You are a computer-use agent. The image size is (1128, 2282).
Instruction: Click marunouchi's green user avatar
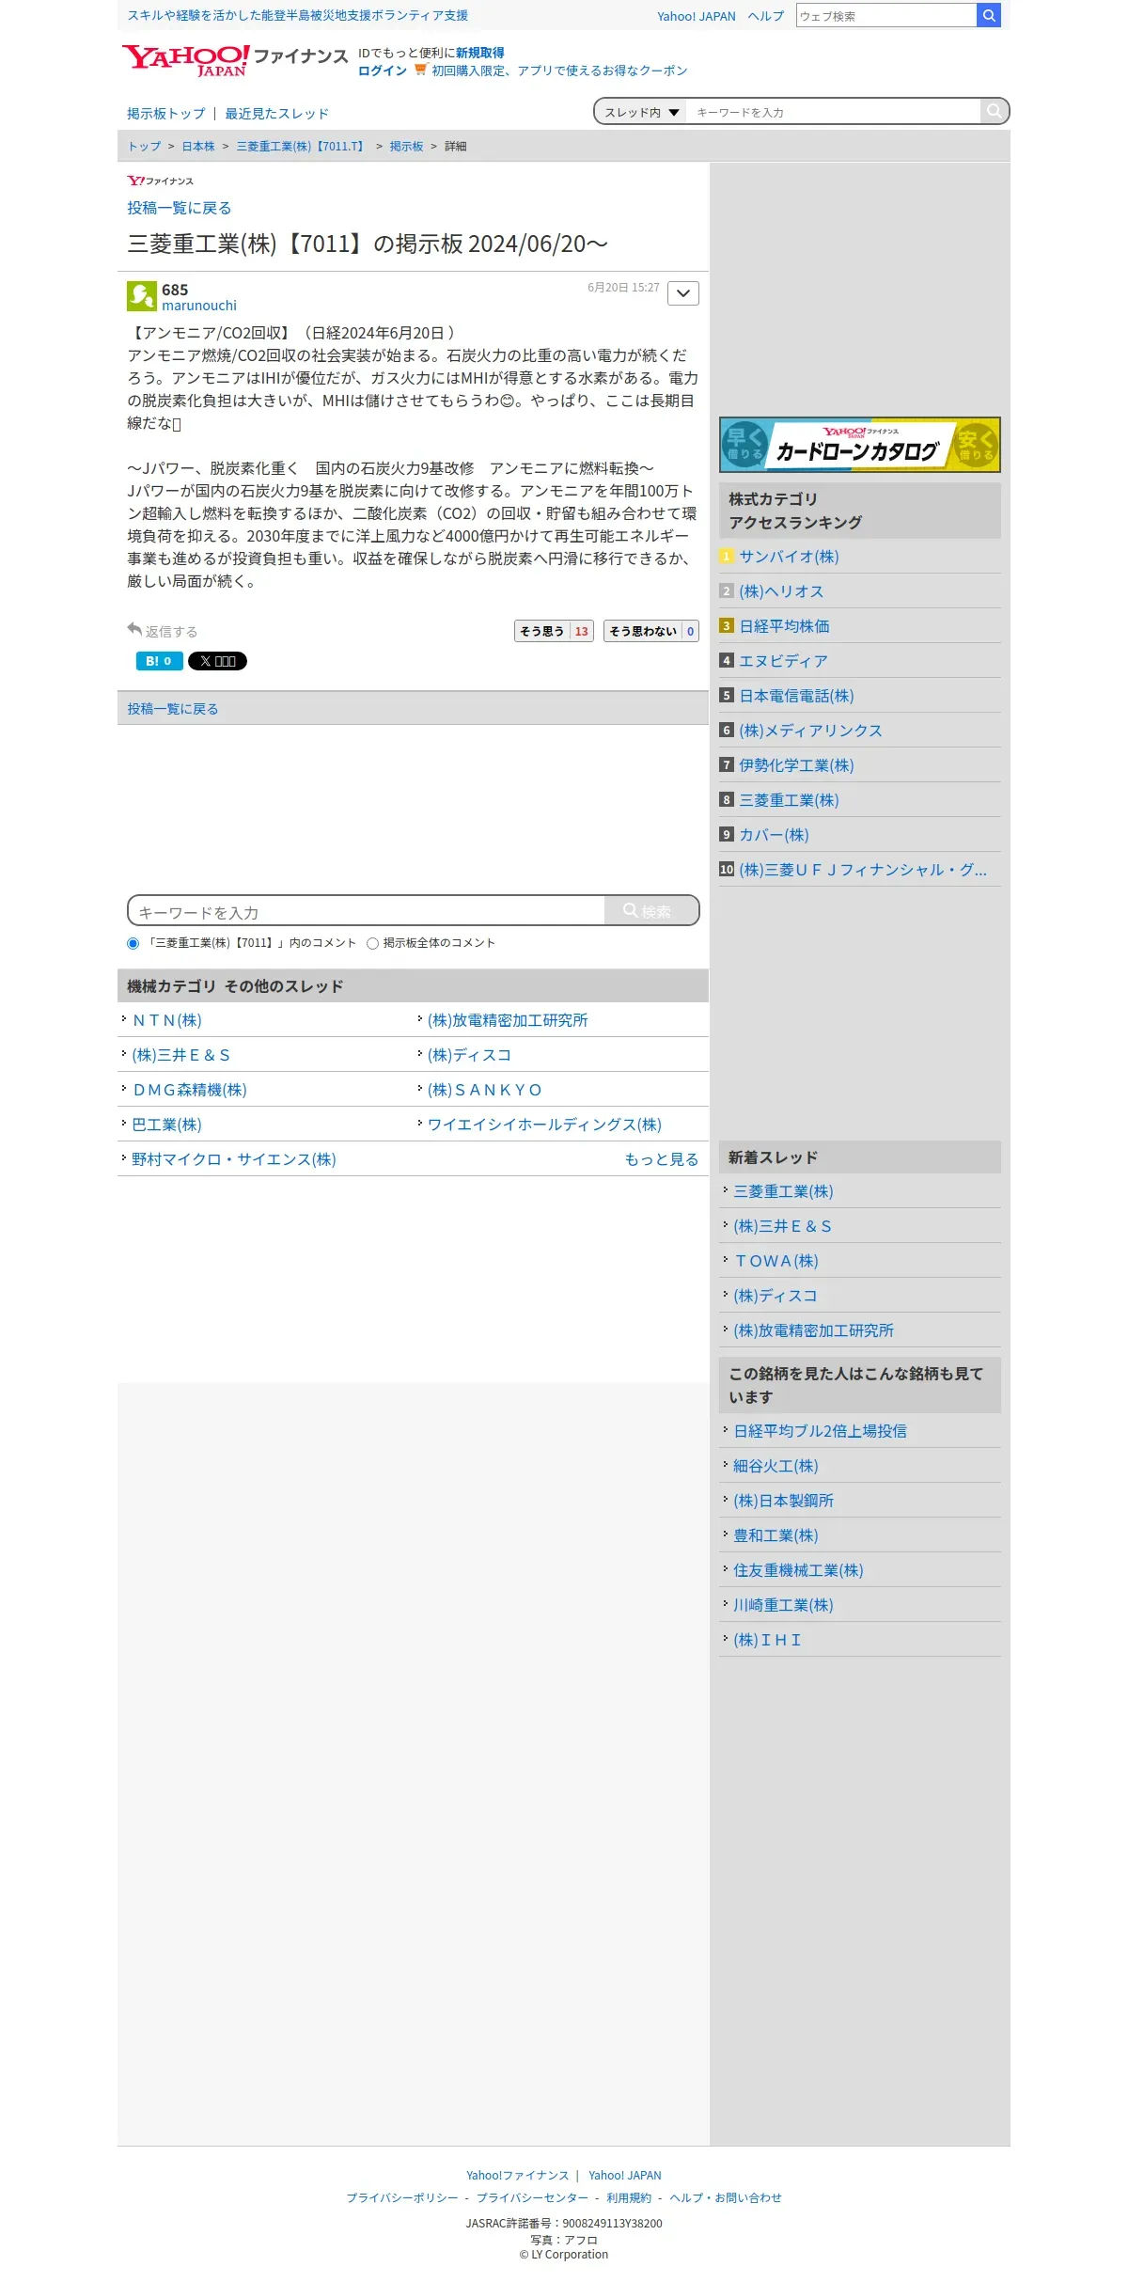142,296
